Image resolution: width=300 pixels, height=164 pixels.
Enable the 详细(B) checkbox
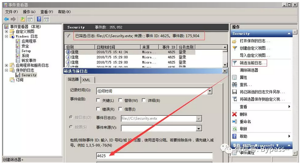[x=144, y=100]
